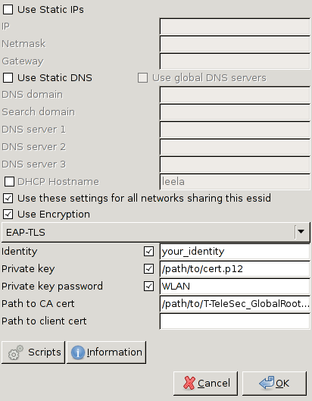Toggle settings for all networks sharing essid
Screen dimensions: 312x401
click(x=8, y=198)
